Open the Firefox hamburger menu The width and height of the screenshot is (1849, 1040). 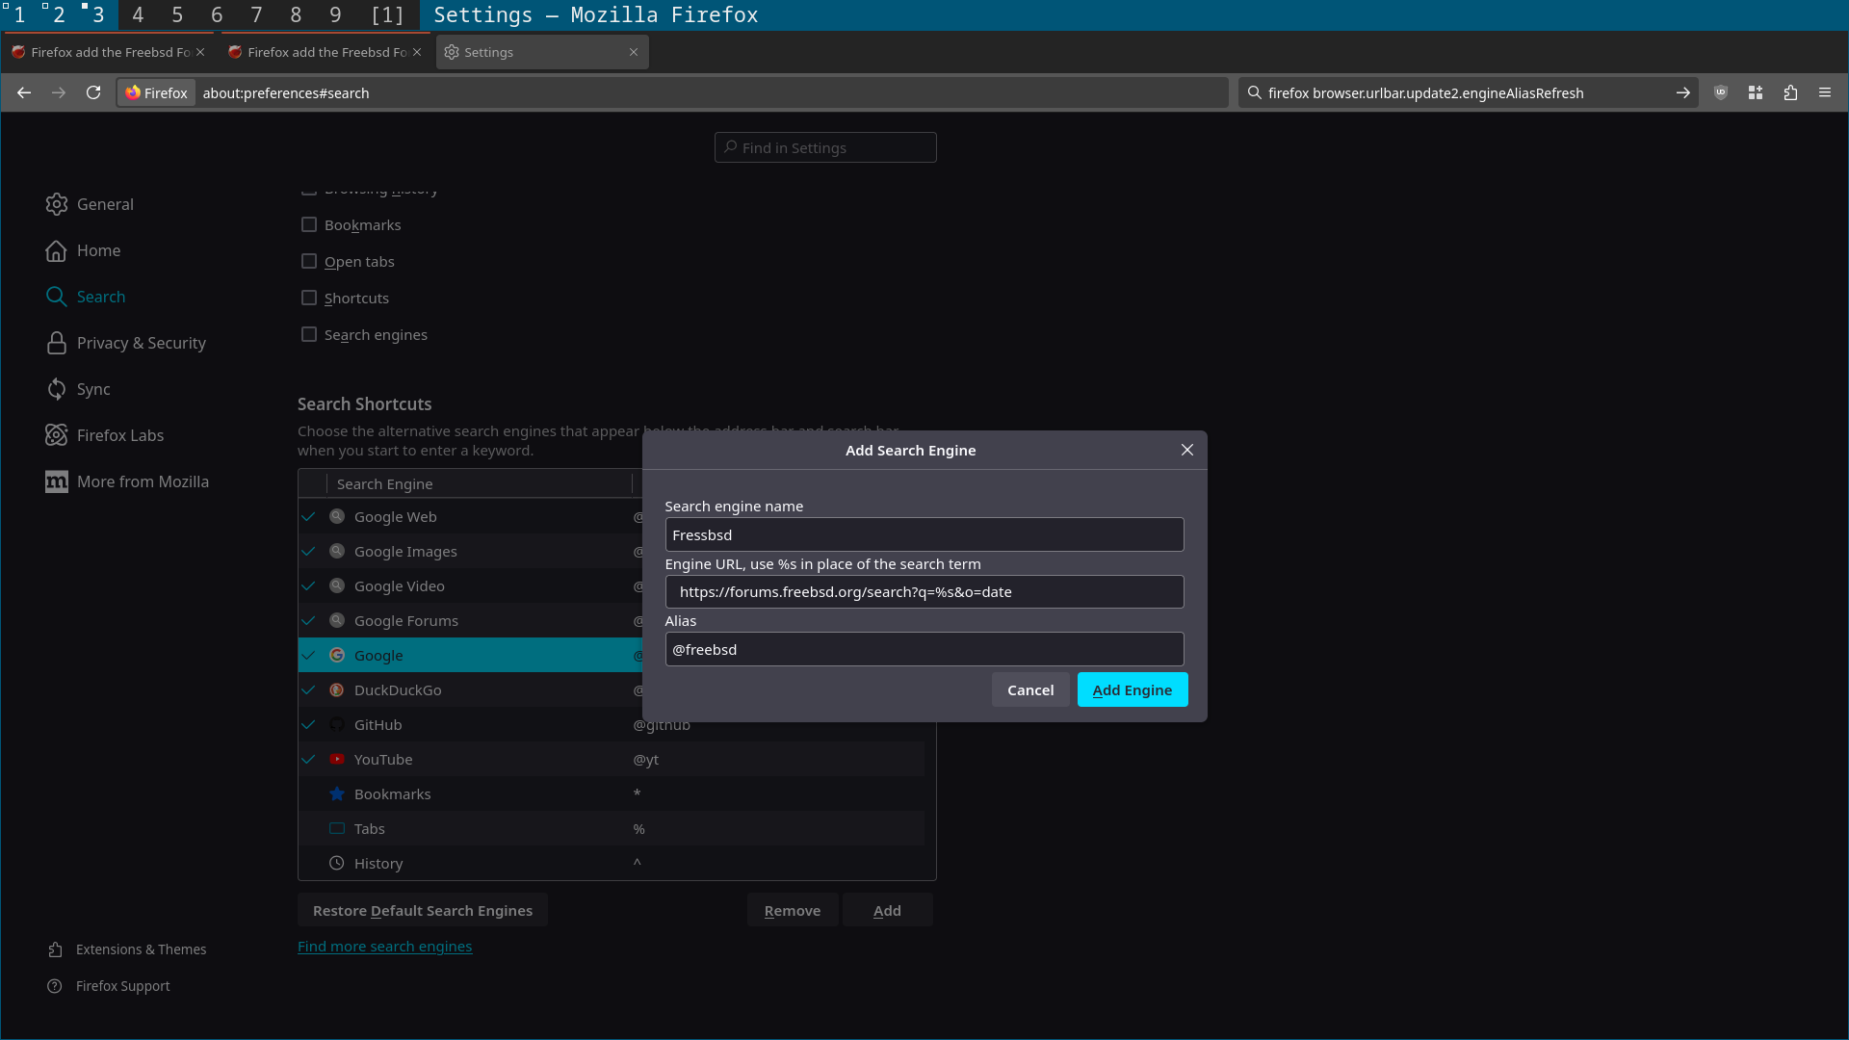(x=1825, y=92)
